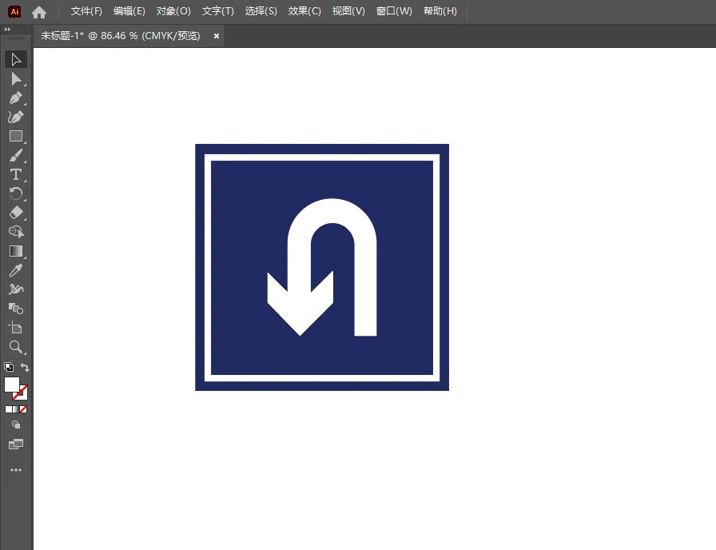
Task: Switch to the 未标题-1* document tab
Action: click(121, 36)
